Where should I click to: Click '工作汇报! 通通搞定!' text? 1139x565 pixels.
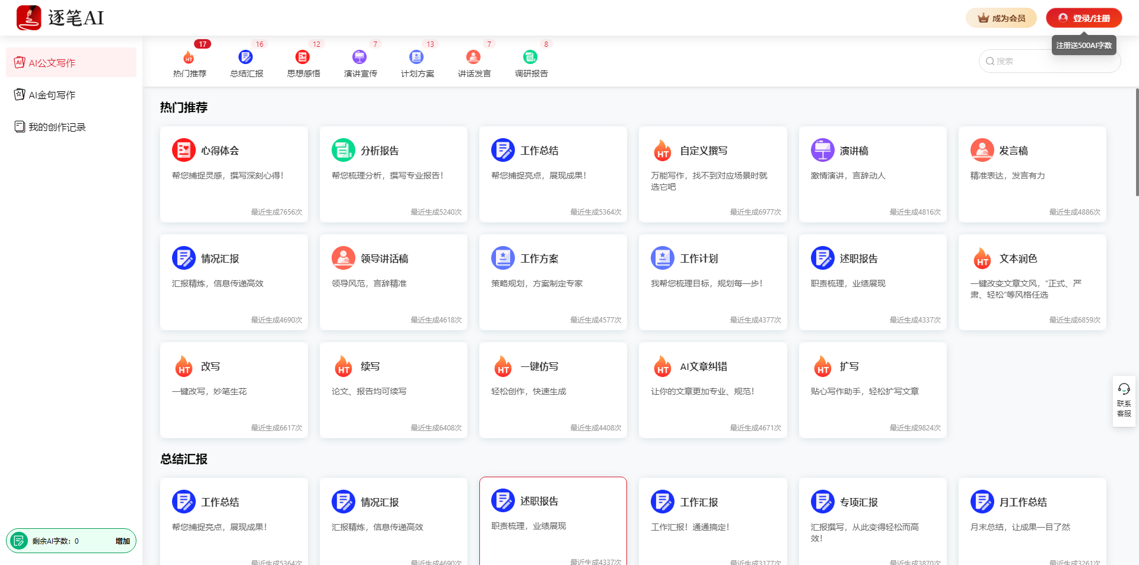690,527
